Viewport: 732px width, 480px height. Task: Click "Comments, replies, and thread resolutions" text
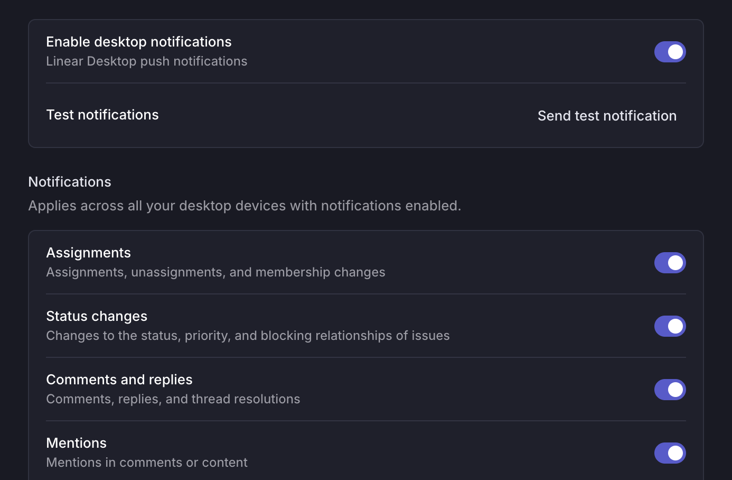pos(173,399)
